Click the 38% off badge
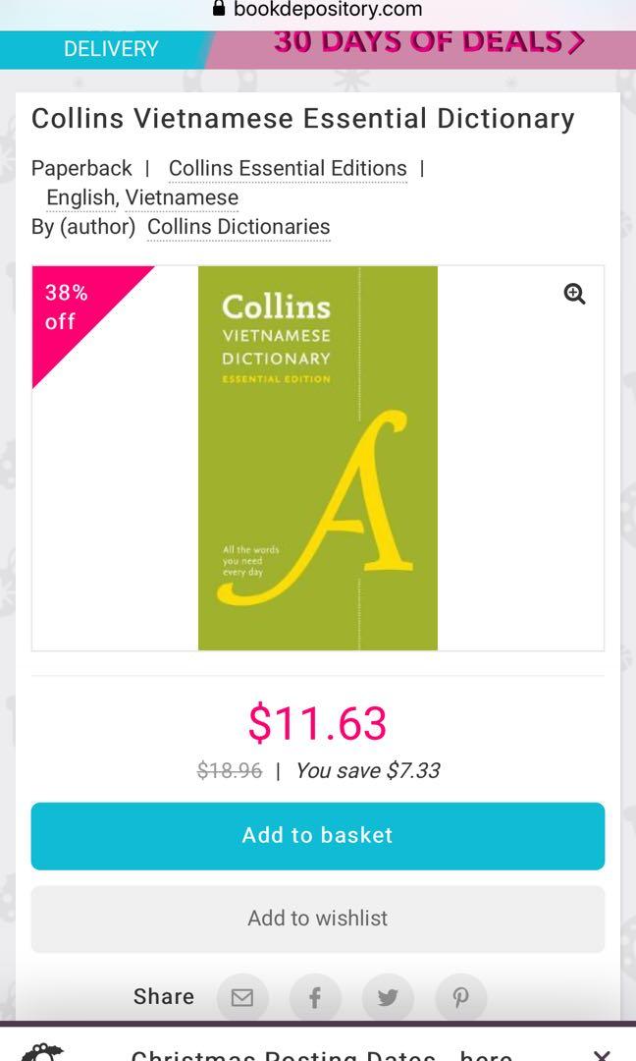Viewport: 636px width, 1061px height. point(65,305)
